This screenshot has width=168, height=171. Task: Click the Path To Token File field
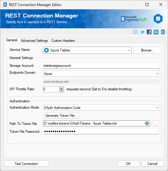96,123
